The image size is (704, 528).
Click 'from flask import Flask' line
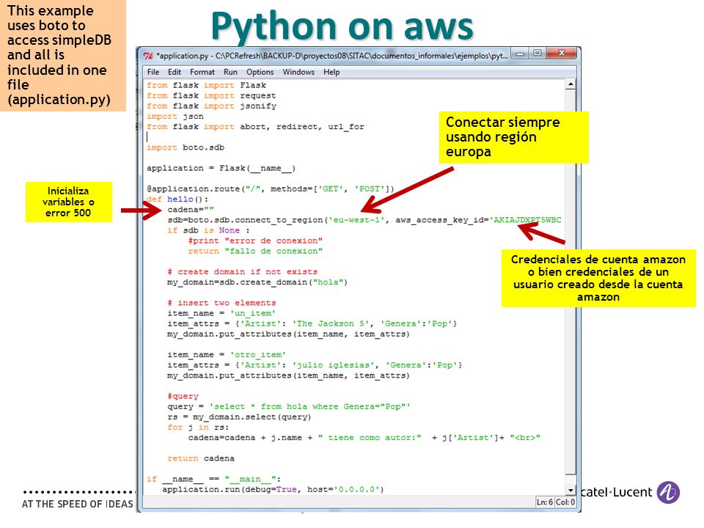[x=206, y=85]
